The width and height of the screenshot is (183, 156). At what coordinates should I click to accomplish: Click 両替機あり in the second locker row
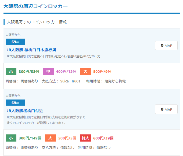pos(29,148)
